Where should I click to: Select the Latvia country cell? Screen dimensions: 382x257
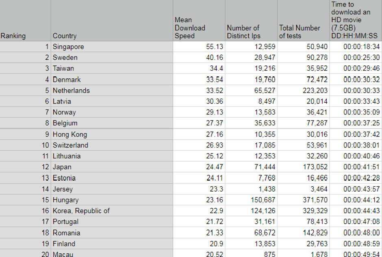(112, 101)
